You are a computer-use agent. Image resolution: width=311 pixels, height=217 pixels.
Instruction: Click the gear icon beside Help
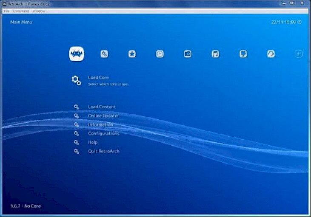click(x=77, y=142)
